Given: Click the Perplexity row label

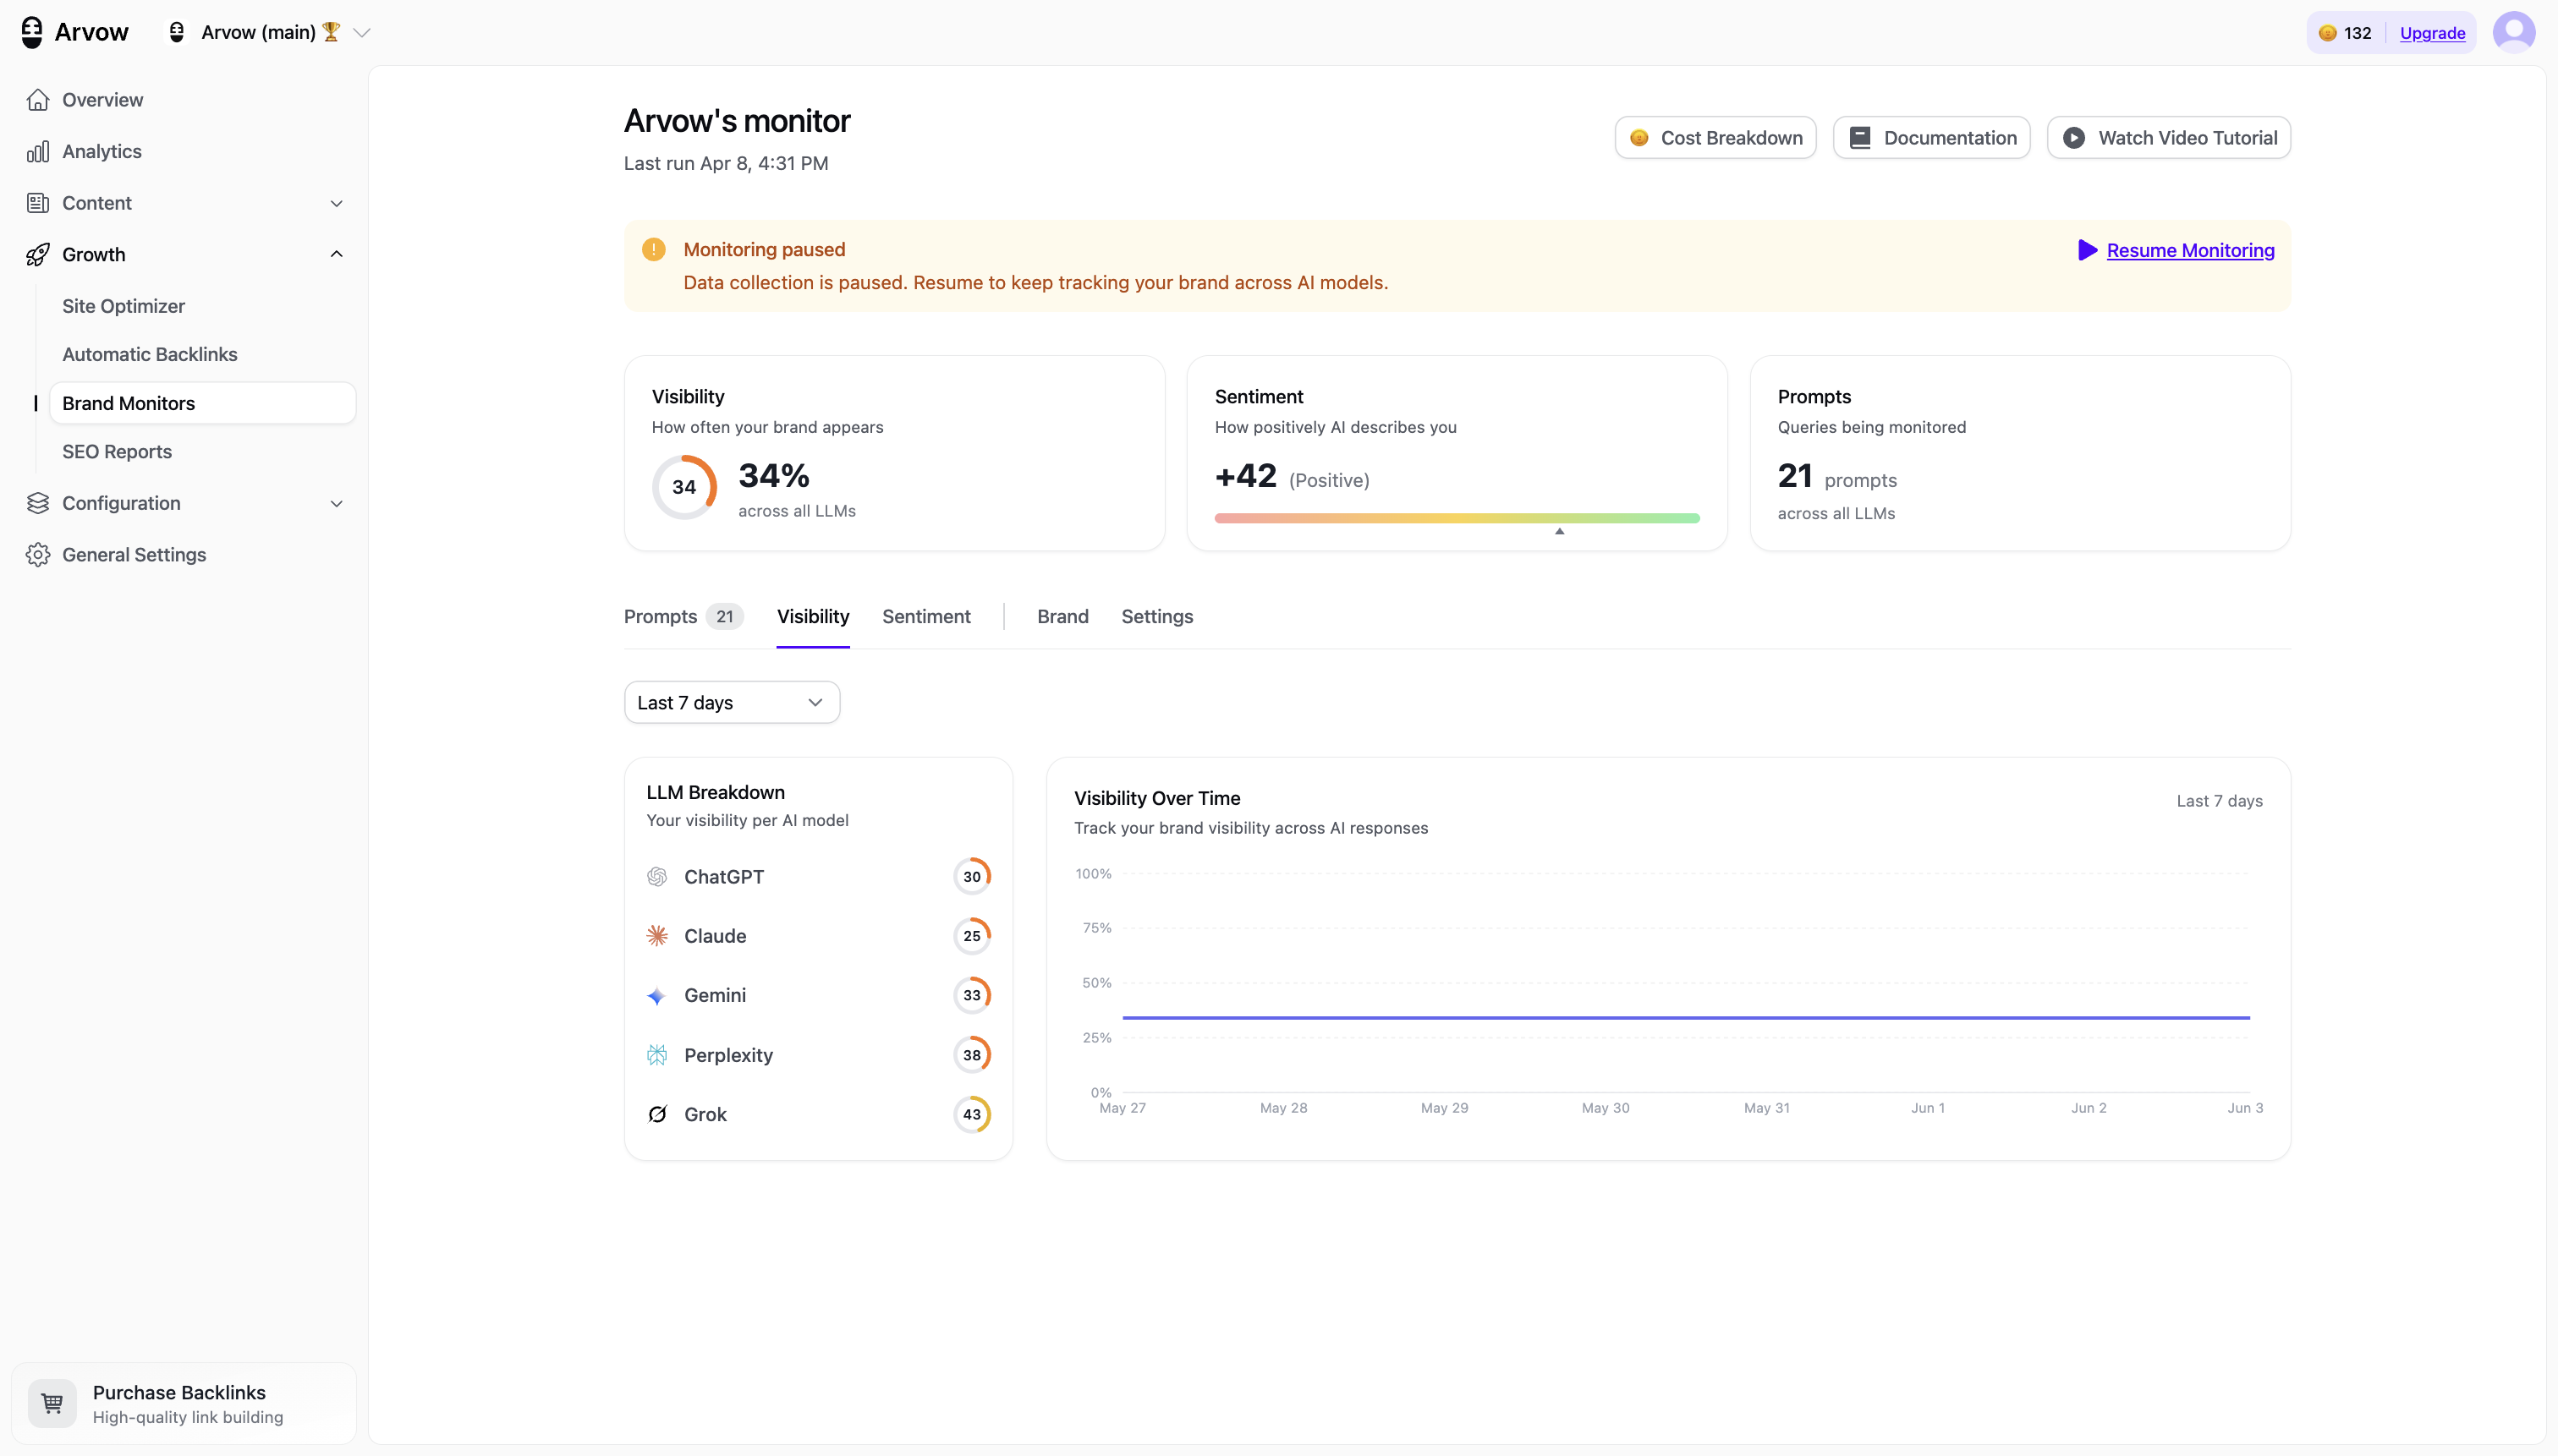Looking at the screenshot, I should [728, 1055].
